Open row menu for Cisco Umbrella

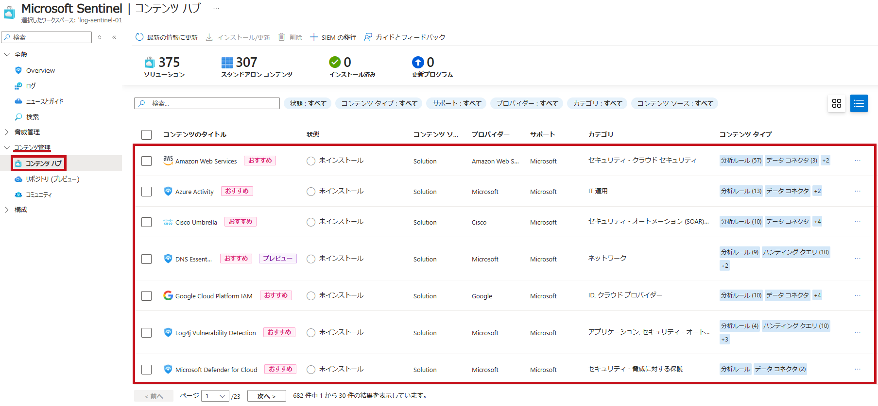click(x=858, y=222)
